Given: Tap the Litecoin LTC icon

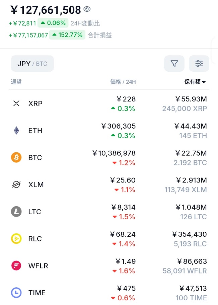Looking at the screenshot, I should 16,212.
